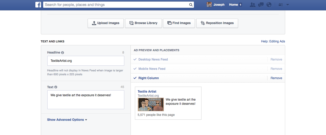Click the Find Images button
This screenshot has height=135, width=326.
[179, 23]
